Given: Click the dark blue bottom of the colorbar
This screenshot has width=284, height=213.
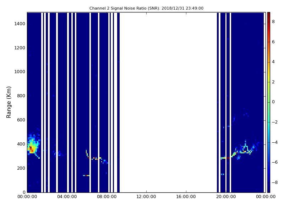Looking at the screenshot, I should pyautogui.click(x=269, y=189).
